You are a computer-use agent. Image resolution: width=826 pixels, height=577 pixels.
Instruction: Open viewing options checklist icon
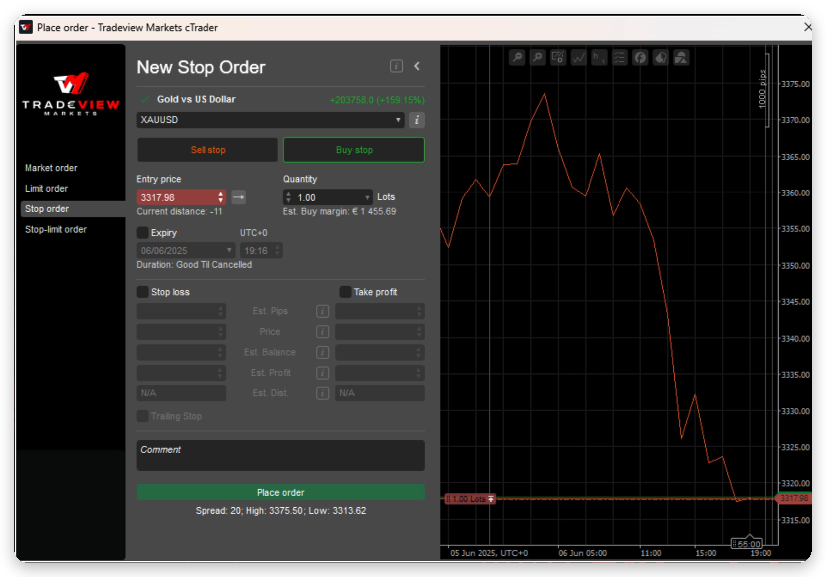click(x=619, y=58)
